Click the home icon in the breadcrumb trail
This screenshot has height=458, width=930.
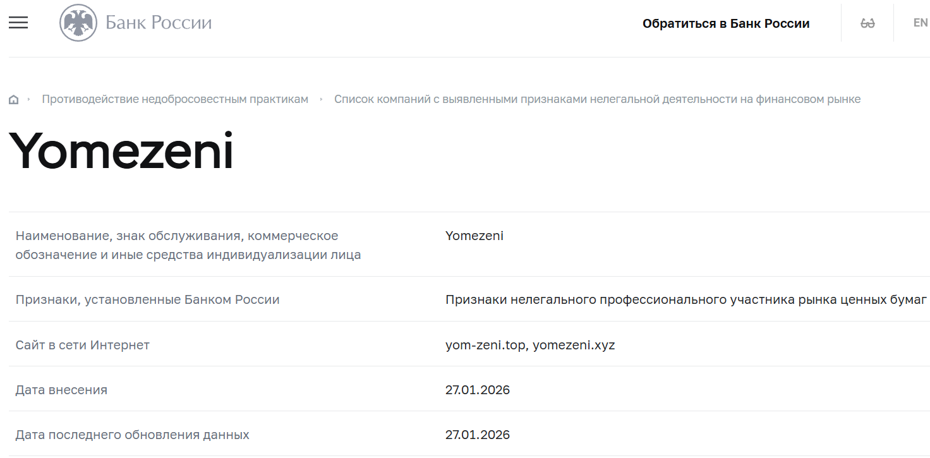point(13,99)
